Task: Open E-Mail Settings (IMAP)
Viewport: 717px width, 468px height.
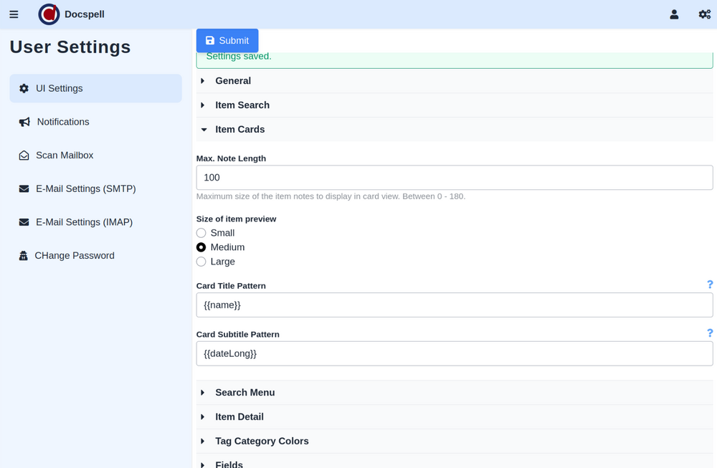Action: [x=84, y=222]
